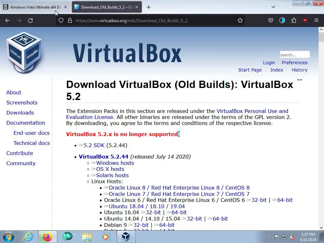
Task: Show hidden tray icons arrow
Action: pos(269,237)
